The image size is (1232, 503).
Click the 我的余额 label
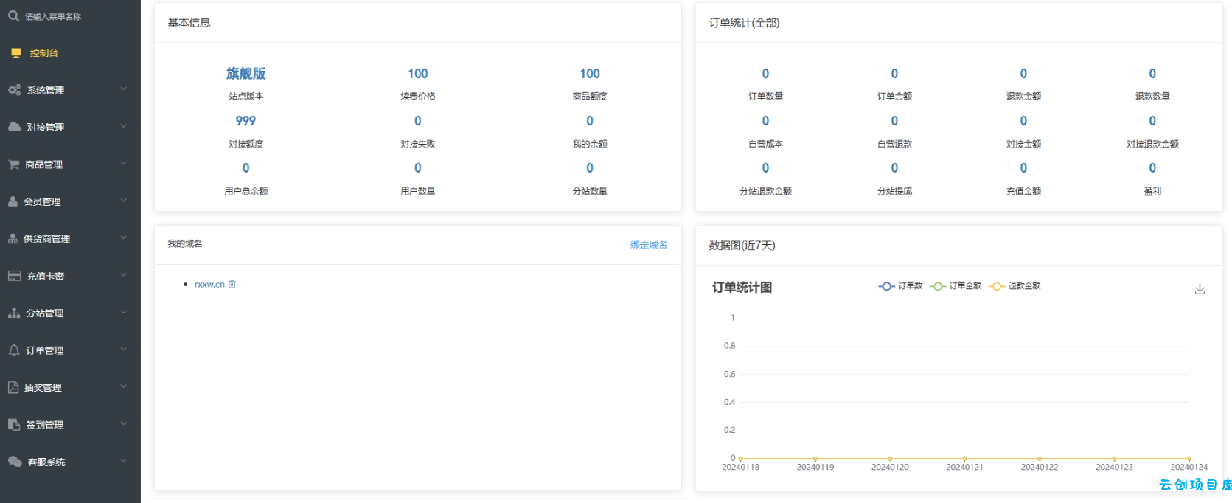590,144
